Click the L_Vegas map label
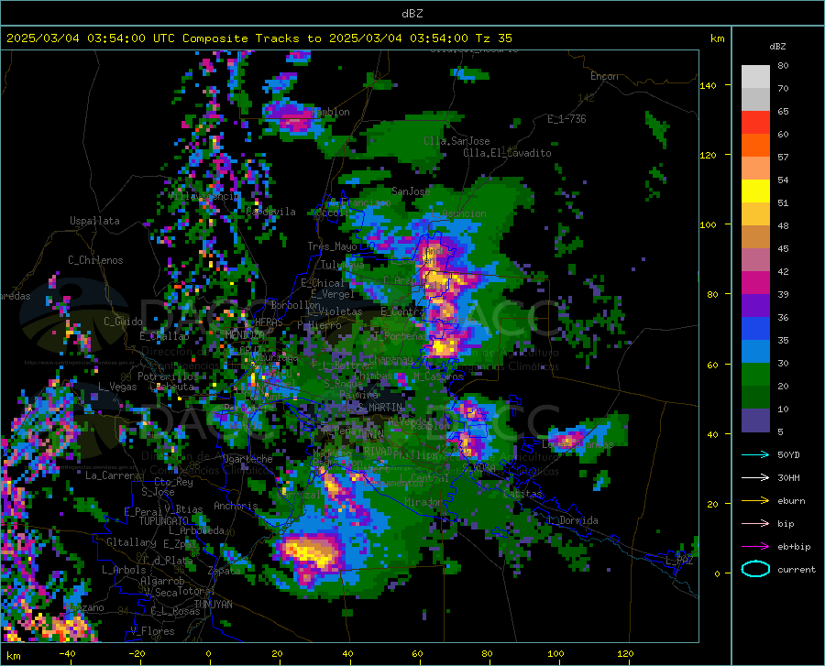 click(x=117, y=387)
